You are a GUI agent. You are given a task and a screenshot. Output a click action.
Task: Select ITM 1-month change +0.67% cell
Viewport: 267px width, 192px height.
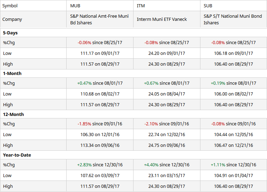167,83
